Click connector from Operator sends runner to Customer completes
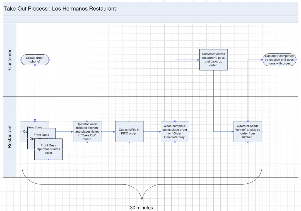This screenshot has height=211, width=301. pos(248,88)
